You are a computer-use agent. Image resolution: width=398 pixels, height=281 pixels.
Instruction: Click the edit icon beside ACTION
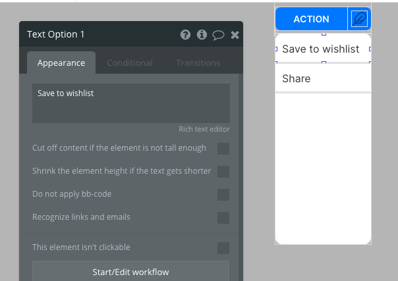click(360, 19)
